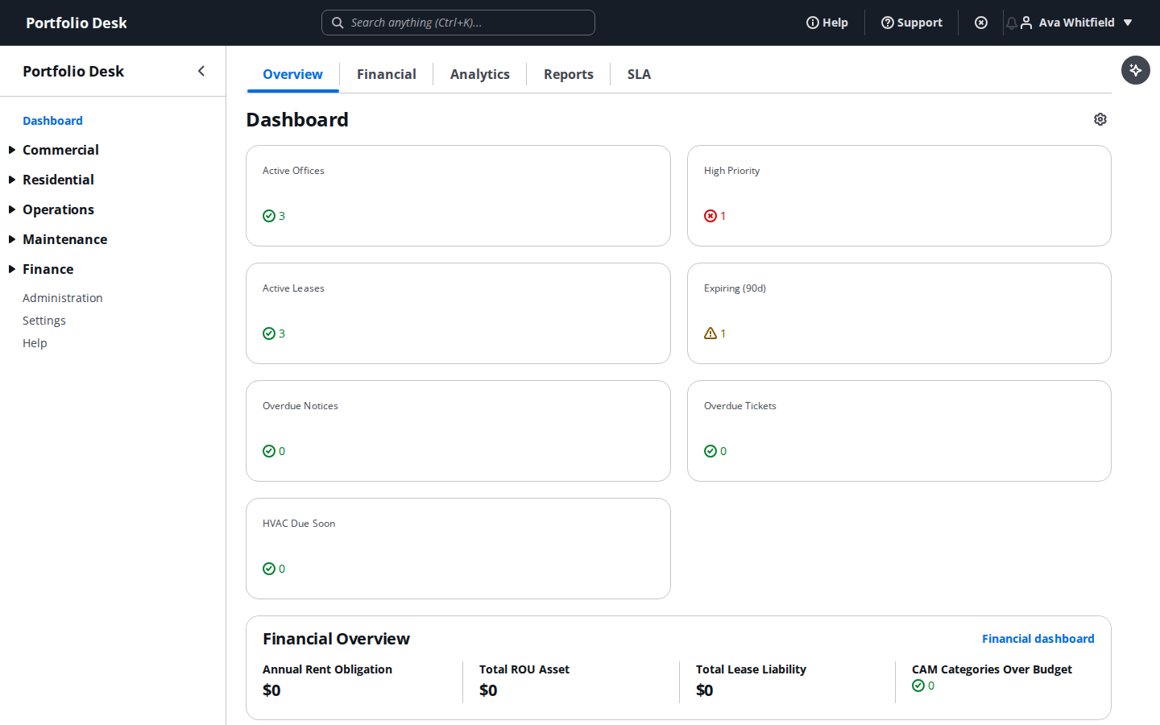The image size is (1160, 725).
Task: Open the Active Leases card
Action: click(x=458, y=313)
